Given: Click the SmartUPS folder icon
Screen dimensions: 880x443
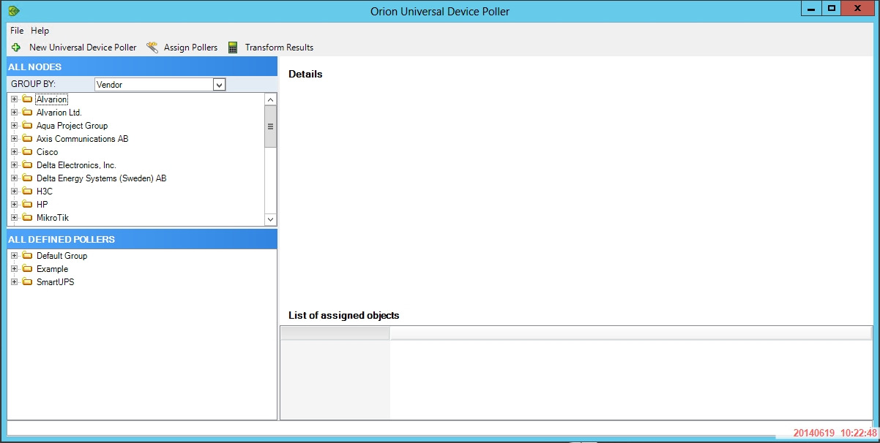Looking at the screenshot, I should click(x=27, y=282).
